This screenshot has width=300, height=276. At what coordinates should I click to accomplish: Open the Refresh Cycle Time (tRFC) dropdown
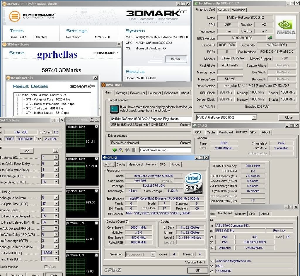click(56, 203)
